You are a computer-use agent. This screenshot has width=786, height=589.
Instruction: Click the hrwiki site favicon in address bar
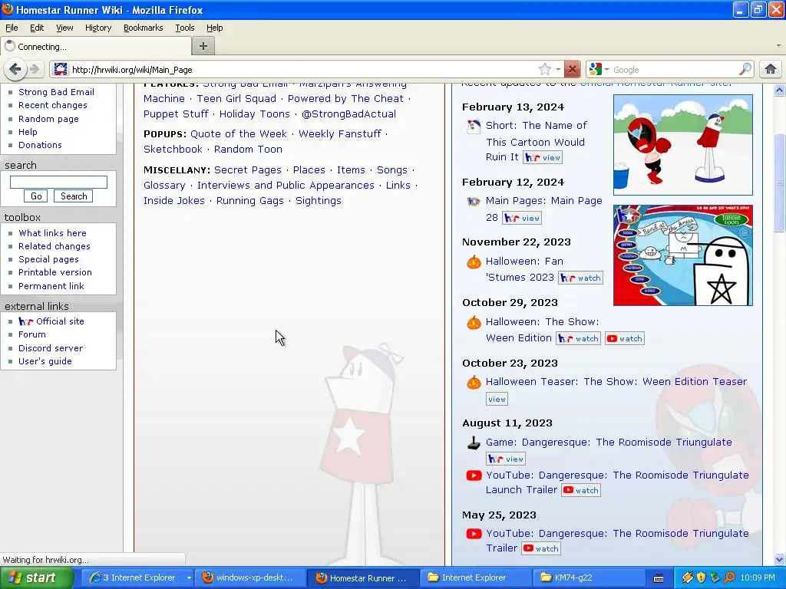click(60, 69)
